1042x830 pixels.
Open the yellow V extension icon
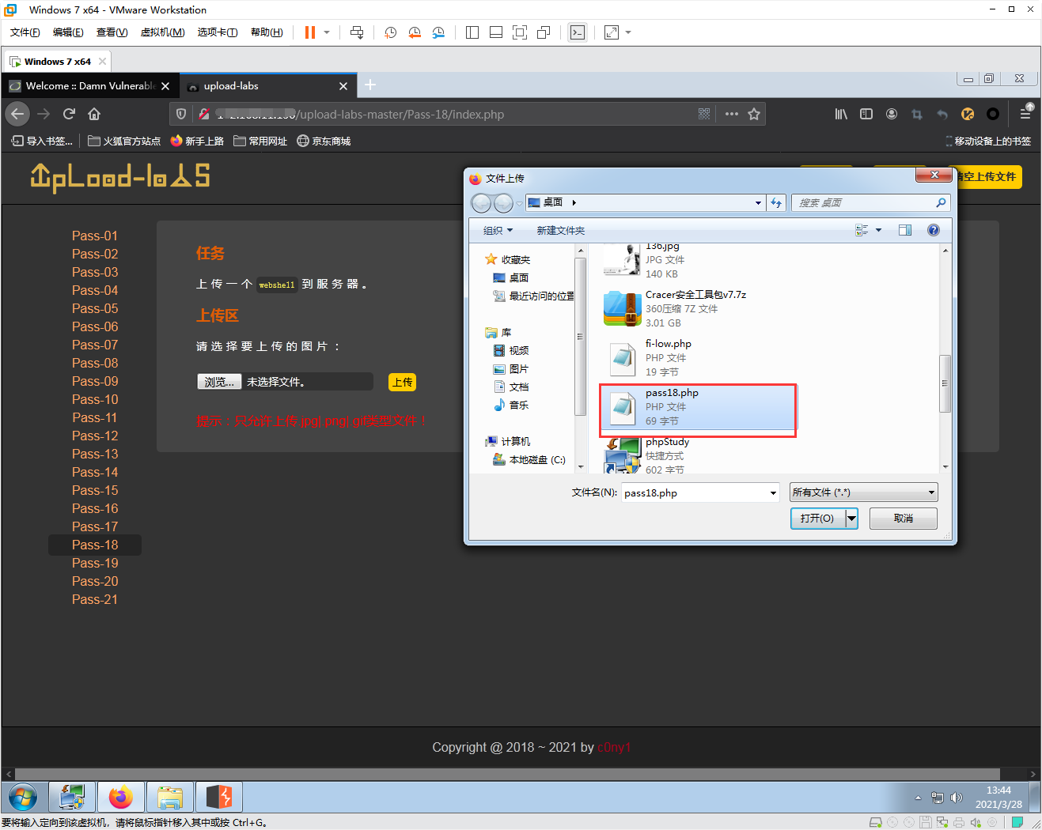tap(967, 114)
